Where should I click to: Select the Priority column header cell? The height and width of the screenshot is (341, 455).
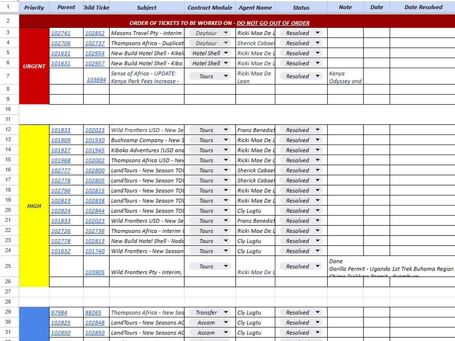click(x=34, y=8)
